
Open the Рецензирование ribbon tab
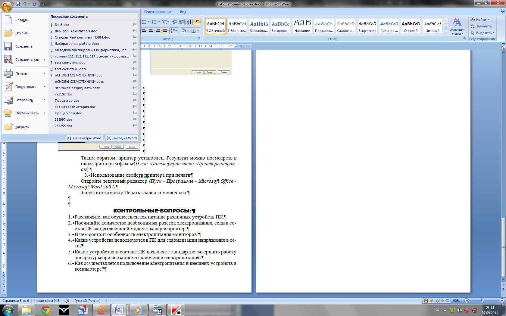(x=158, y=12)
